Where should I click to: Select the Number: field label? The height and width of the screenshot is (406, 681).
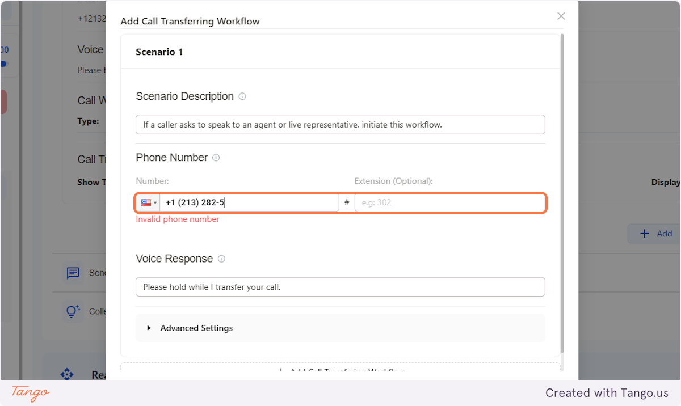[153, 181]
